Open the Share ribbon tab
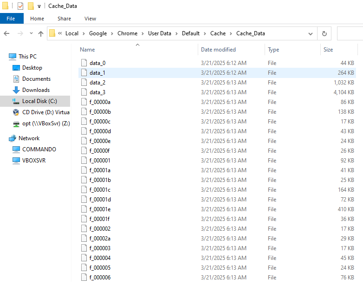Viewport: 363px width, 285px height. [x=64, y=19]
